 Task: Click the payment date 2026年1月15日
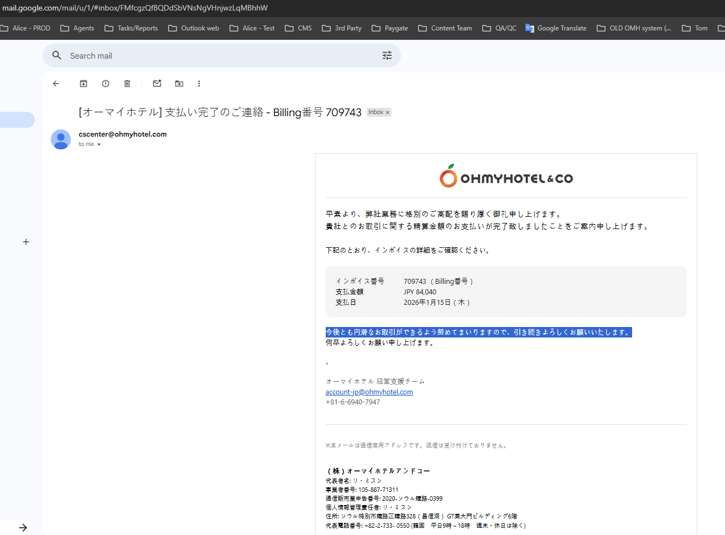coord(437,303)
